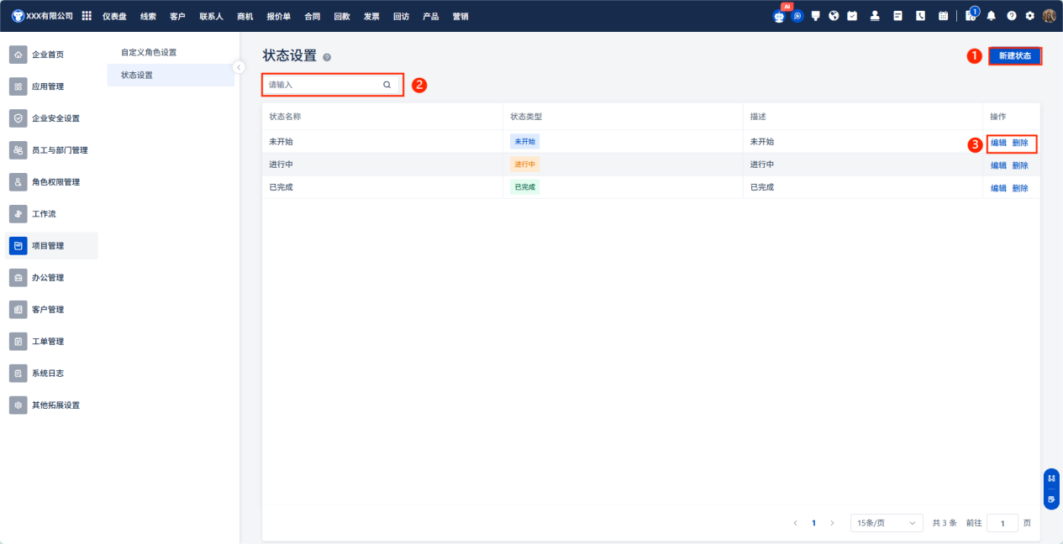1063x544 pixels.
Task: Open 企业安全设置 in the sidebar
Action: pos(50,118)
